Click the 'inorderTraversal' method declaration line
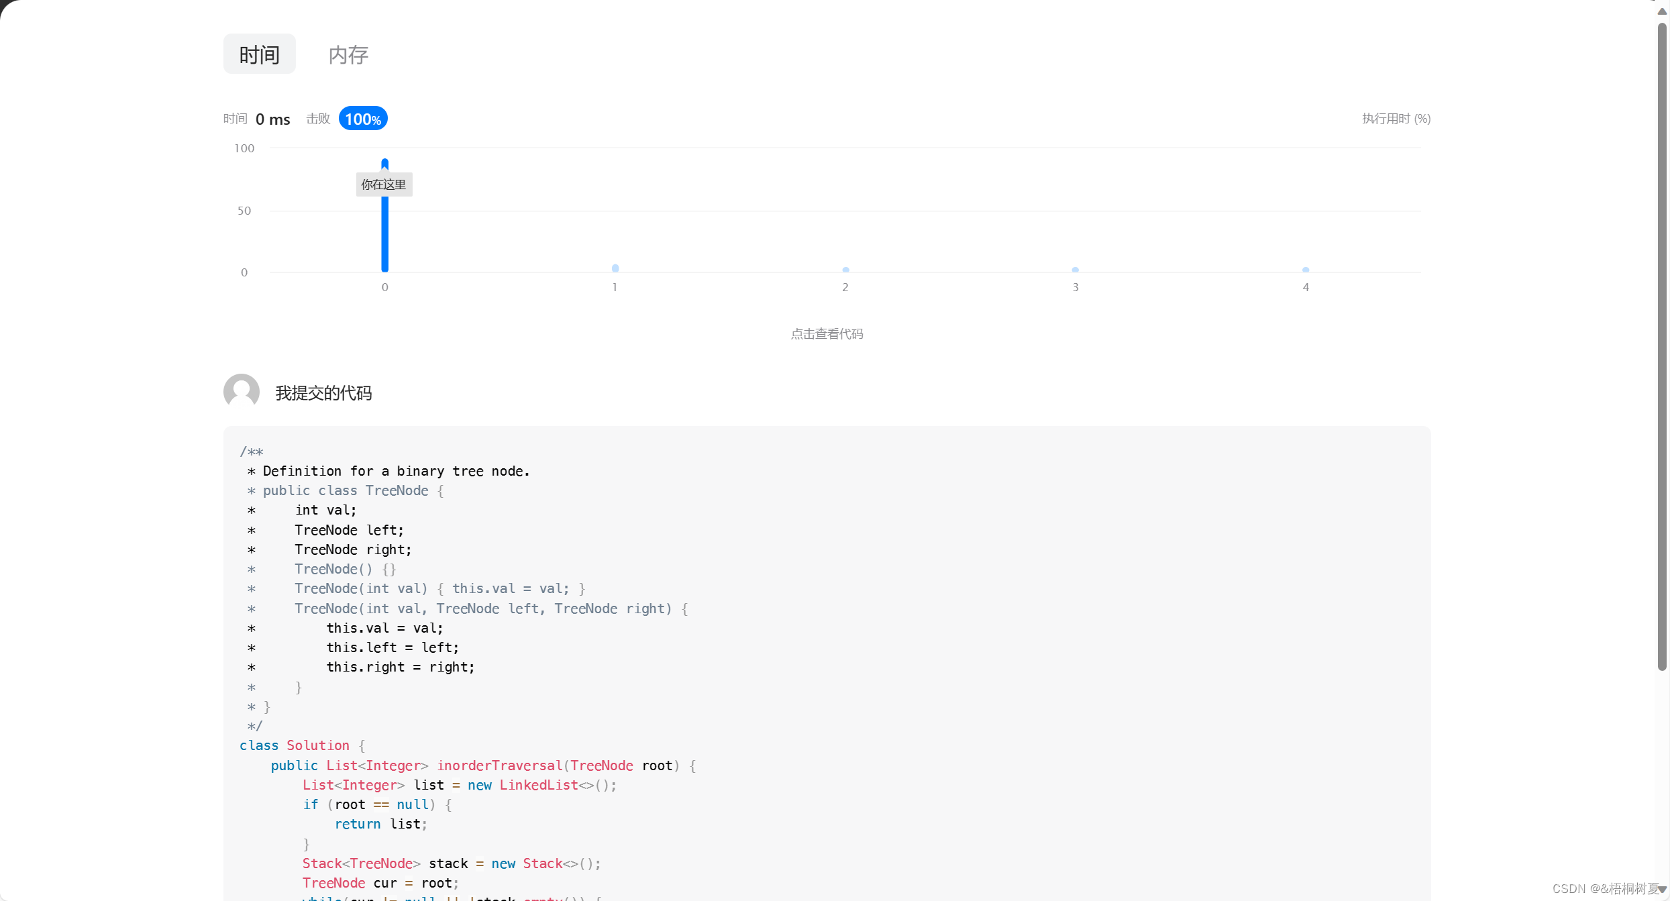The height and width of the screenshot is (901, 1670). (483, 765)
